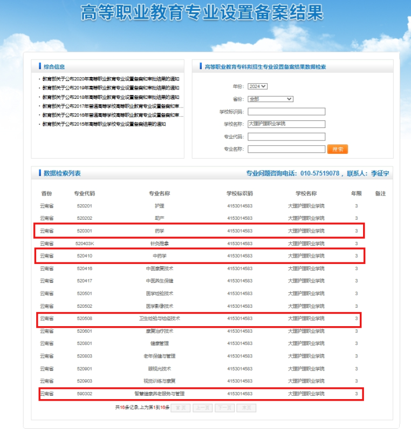Open the 2019 年高等职业教育专业设置 notice link

pos(111,88)
